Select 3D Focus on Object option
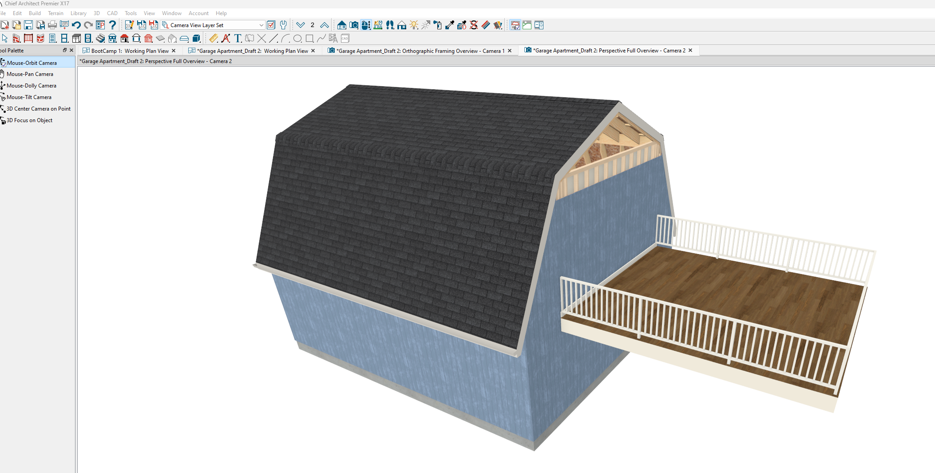The image size is (935, 473). click(x=29, y=120)
